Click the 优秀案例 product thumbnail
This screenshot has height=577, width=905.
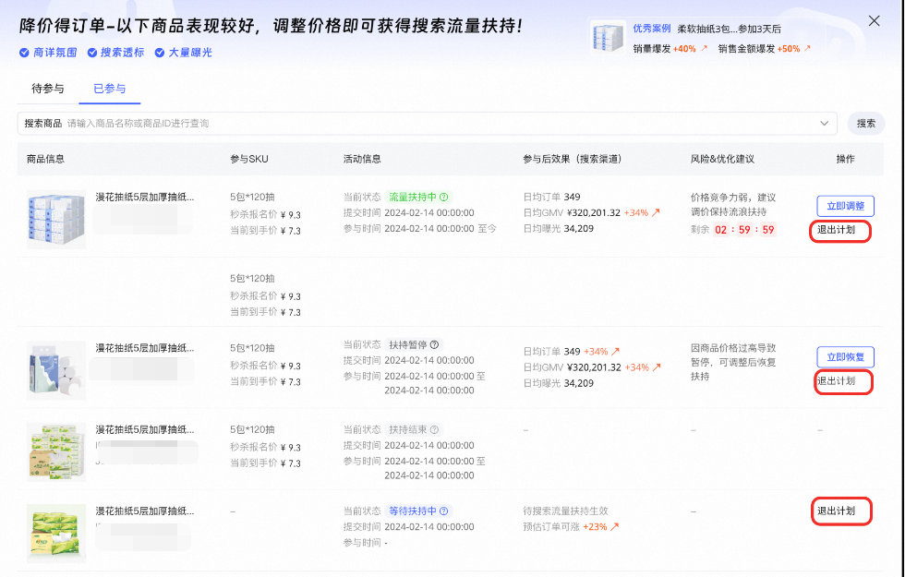coord(609,38)
